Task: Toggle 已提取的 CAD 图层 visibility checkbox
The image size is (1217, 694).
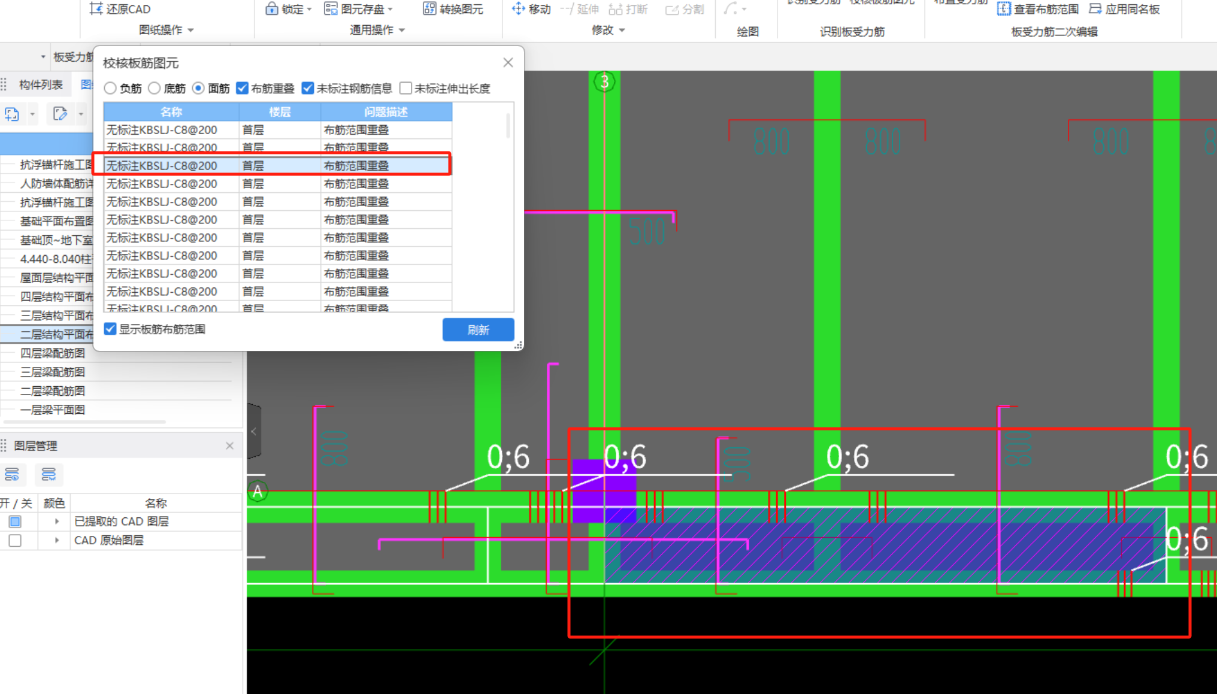Action: tap(15, 522)
